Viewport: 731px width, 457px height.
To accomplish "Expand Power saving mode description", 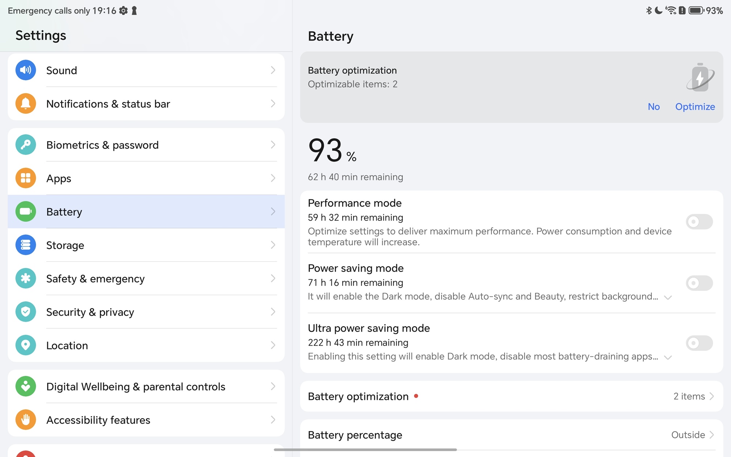I will pos(668,298).
